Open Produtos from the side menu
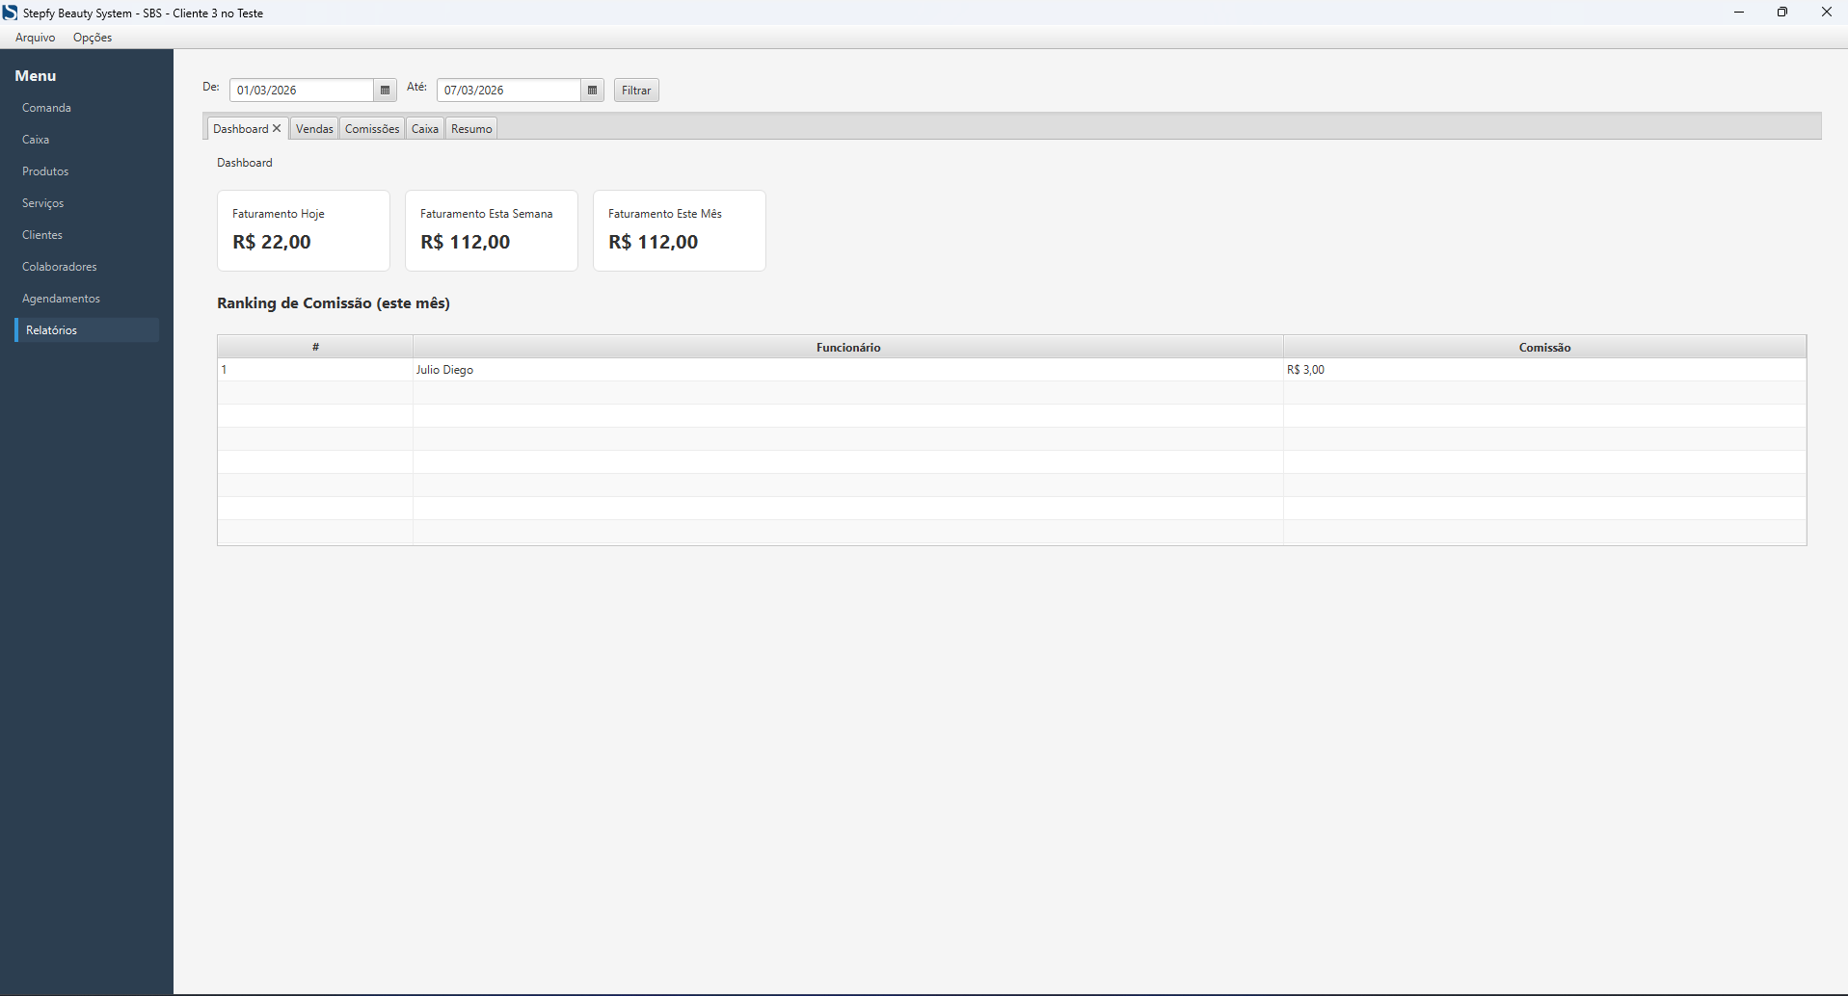Screen dimensions: 1848x996 [45, 171]
